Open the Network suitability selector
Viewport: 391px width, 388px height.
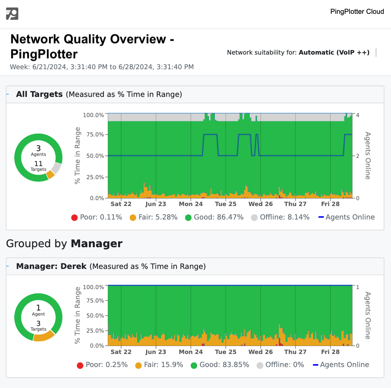pyautogui.click(x=376, y=52)
